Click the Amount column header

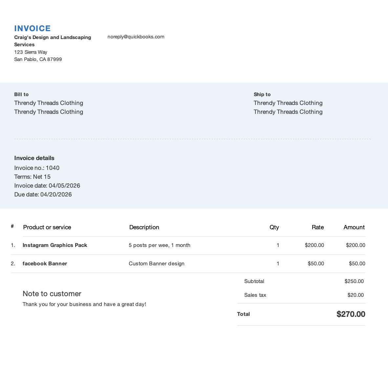coord(354,227)
